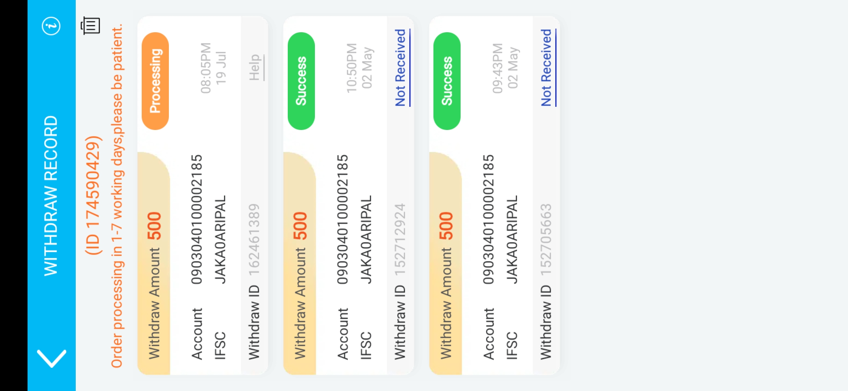Tap the user ID 174590429 text
848x391 pixels.
[93, 195]
